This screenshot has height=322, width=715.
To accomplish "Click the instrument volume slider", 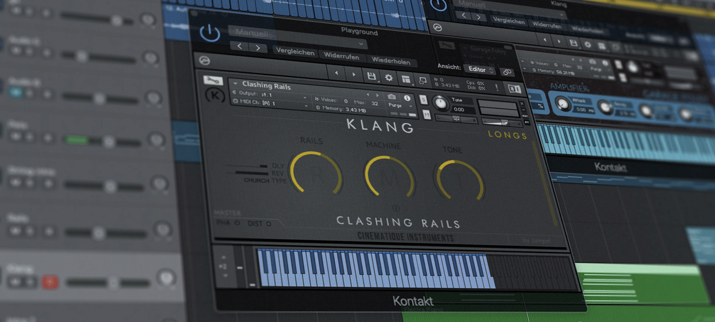I will 502,123.
